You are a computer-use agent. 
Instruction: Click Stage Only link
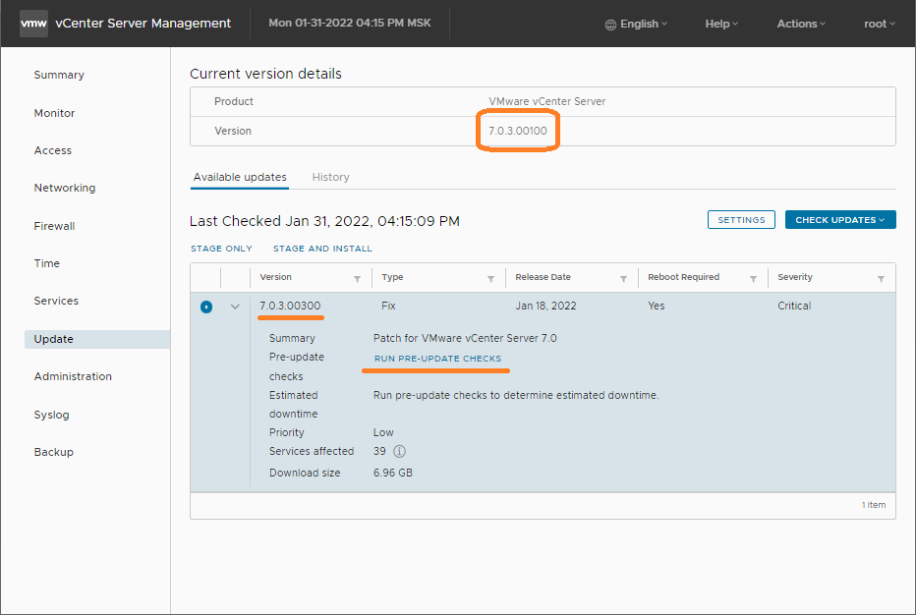(x=221, y=249)
